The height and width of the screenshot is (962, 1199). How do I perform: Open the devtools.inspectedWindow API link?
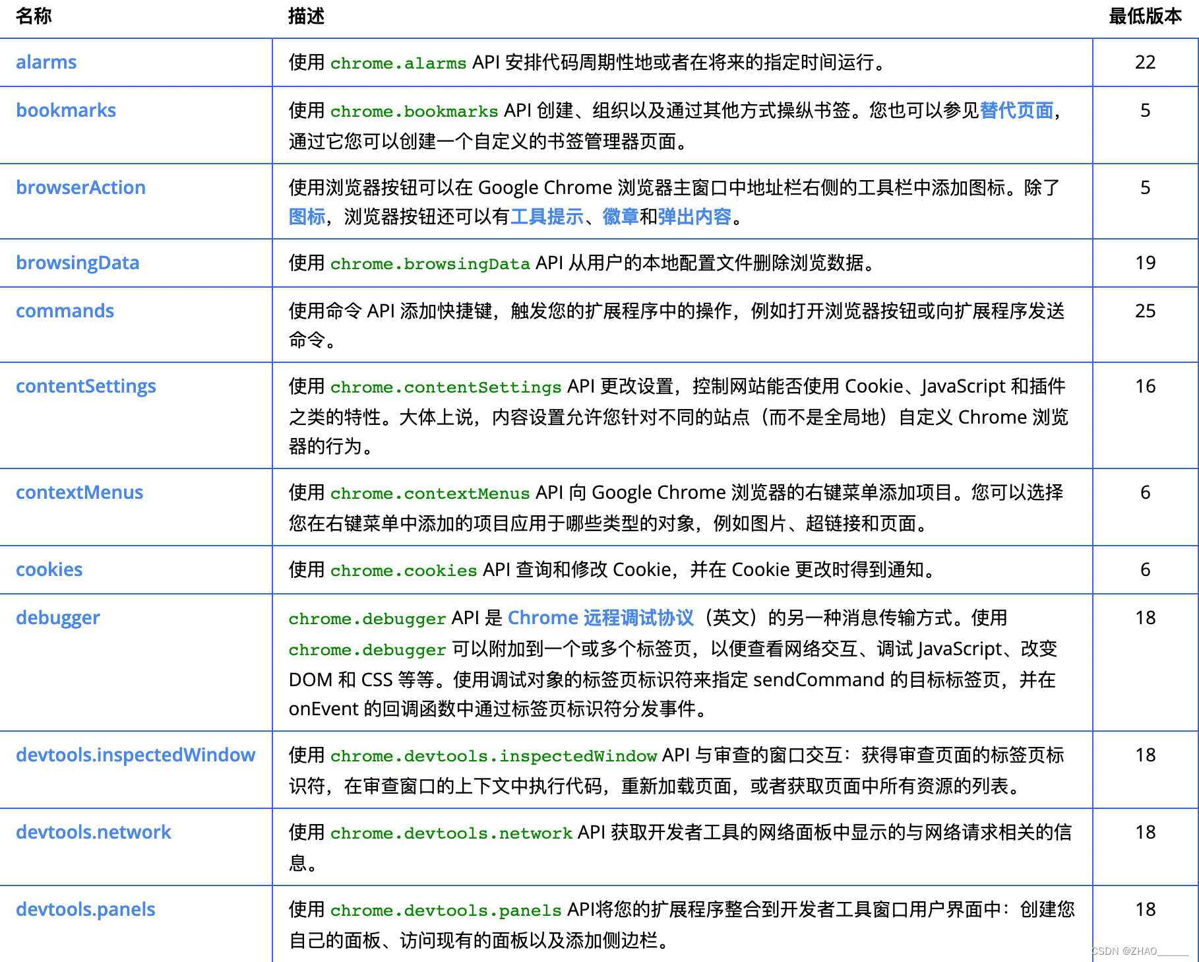pos(135,755)
